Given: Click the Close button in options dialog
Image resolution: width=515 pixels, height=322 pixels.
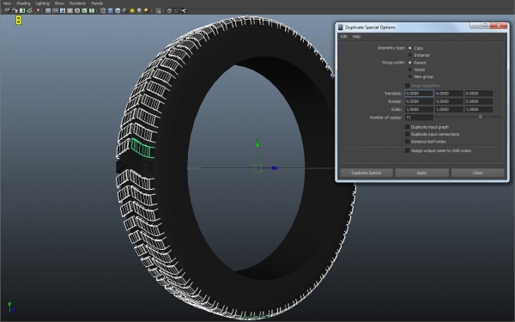Looking at the screenshot, I should (477, 173).
